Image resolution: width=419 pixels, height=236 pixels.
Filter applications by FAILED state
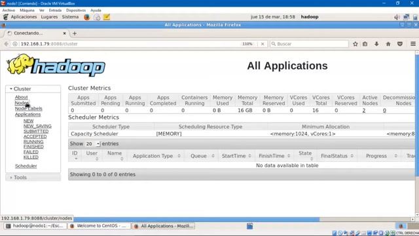point(31,152)
